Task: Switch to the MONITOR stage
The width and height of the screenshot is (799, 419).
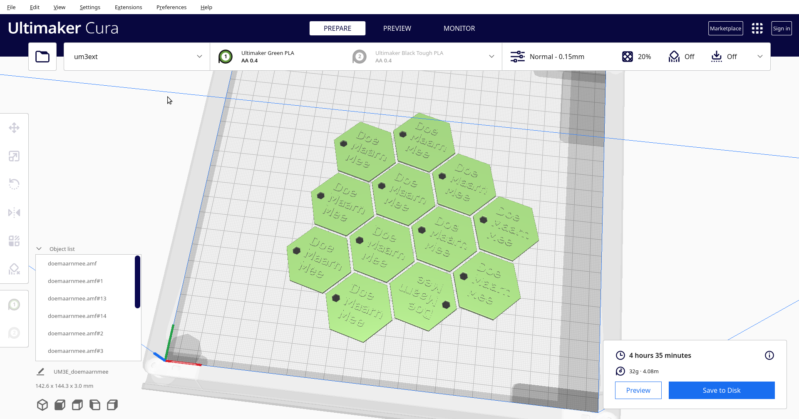Action: [x=459, y=28]
